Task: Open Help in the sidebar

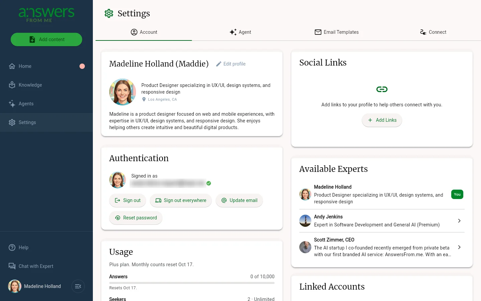Action: 46,247
